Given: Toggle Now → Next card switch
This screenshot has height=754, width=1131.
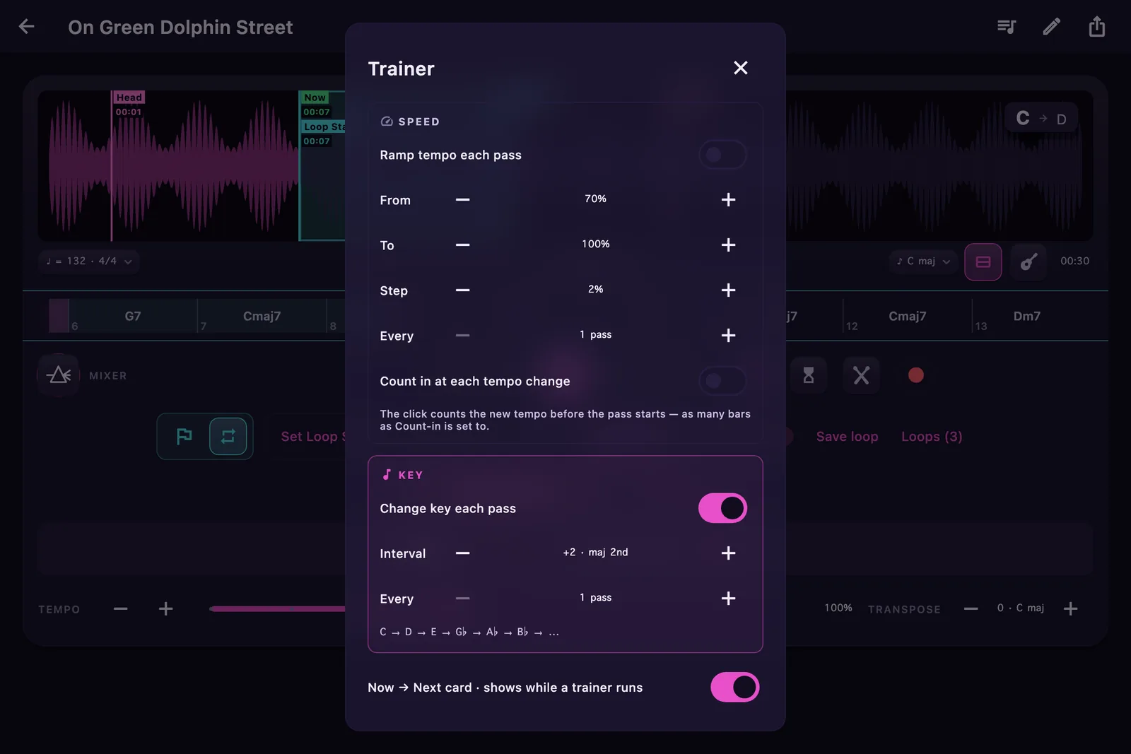Looking at the screenshot, I should [734, 687].
